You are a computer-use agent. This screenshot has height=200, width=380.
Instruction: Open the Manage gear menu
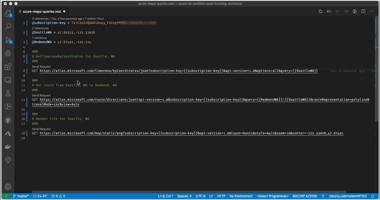tap(8, 186)
